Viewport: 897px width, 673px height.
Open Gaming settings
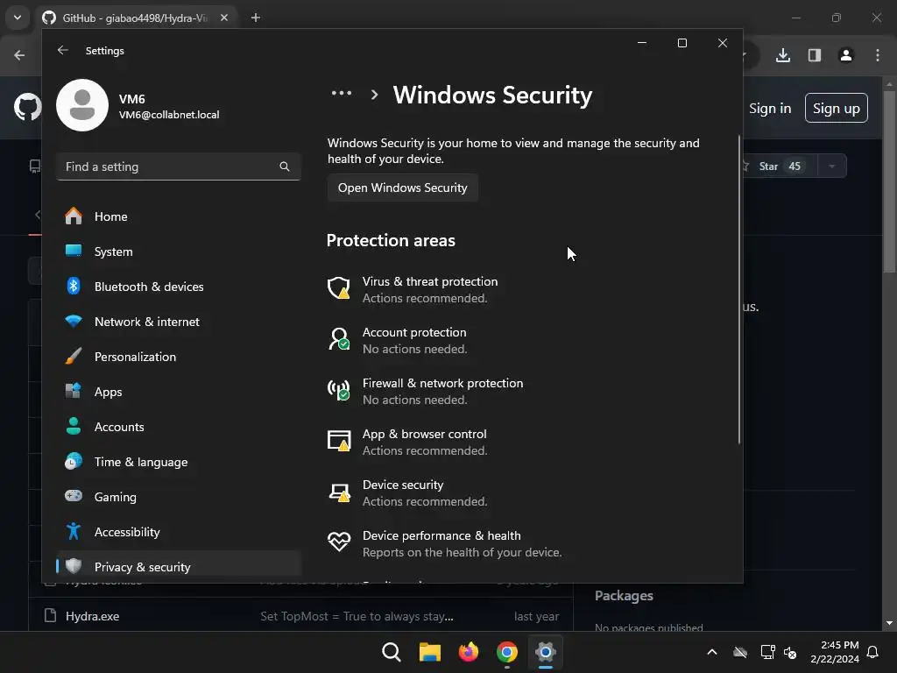coord(179,497)
